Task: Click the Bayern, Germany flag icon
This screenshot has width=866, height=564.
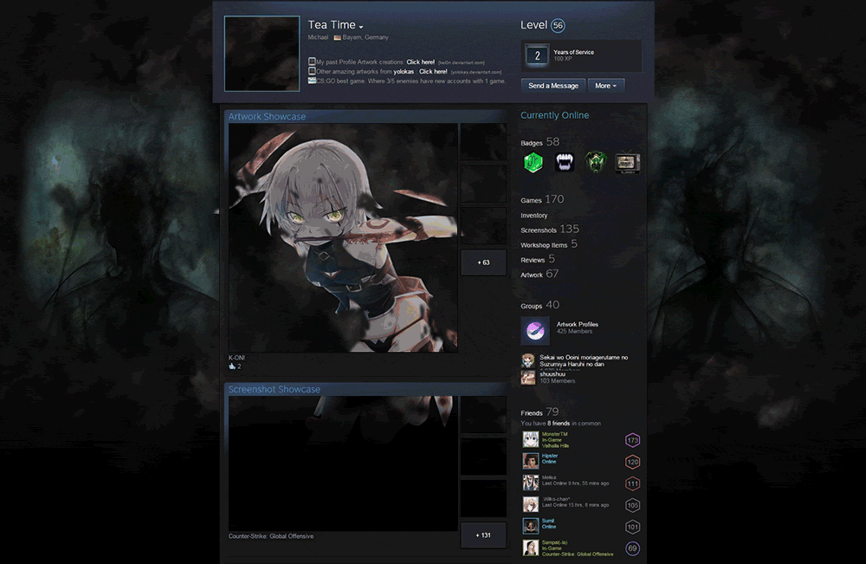Action: [x=337, y=37]
